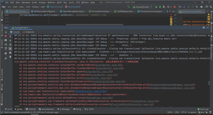
Task: Rerun application in the Run panel
Action: [6, 32]
